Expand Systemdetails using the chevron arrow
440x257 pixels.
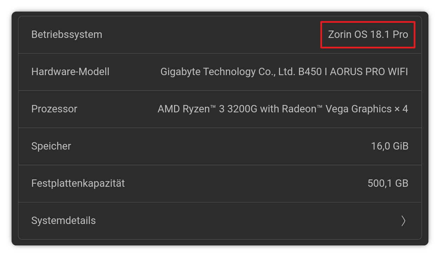[403, 220]
